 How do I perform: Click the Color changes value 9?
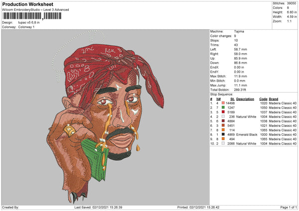pyautogui.click(x=235, y=36)
